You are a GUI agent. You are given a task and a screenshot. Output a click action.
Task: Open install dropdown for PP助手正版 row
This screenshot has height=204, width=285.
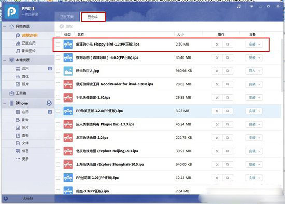(259, 111)
